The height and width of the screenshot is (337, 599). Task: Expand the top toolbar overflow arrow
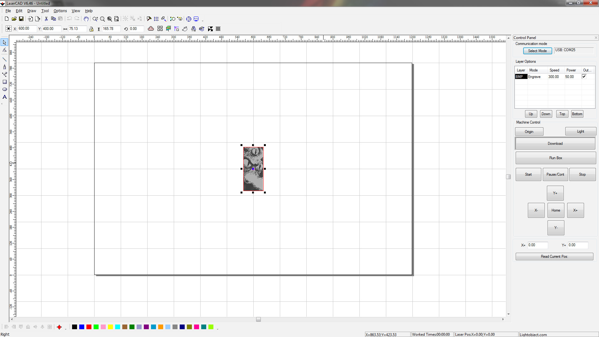coord(203,21)
